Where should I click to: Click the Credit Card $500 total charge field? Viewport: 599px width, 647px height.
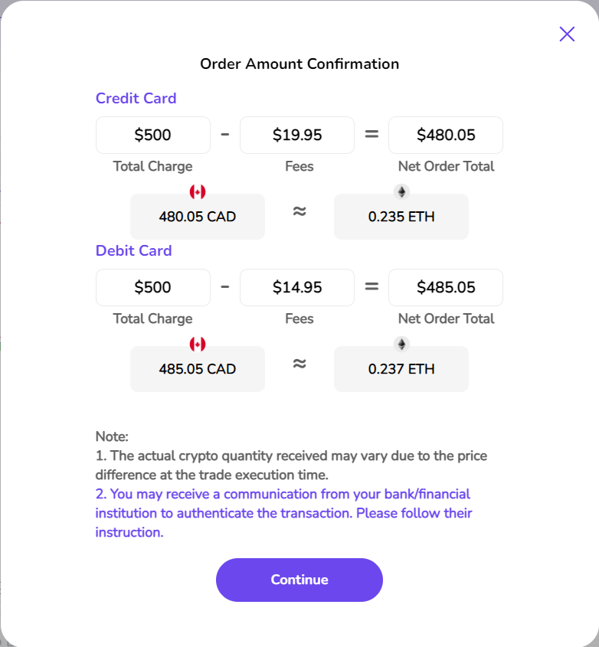coord(153,136)
